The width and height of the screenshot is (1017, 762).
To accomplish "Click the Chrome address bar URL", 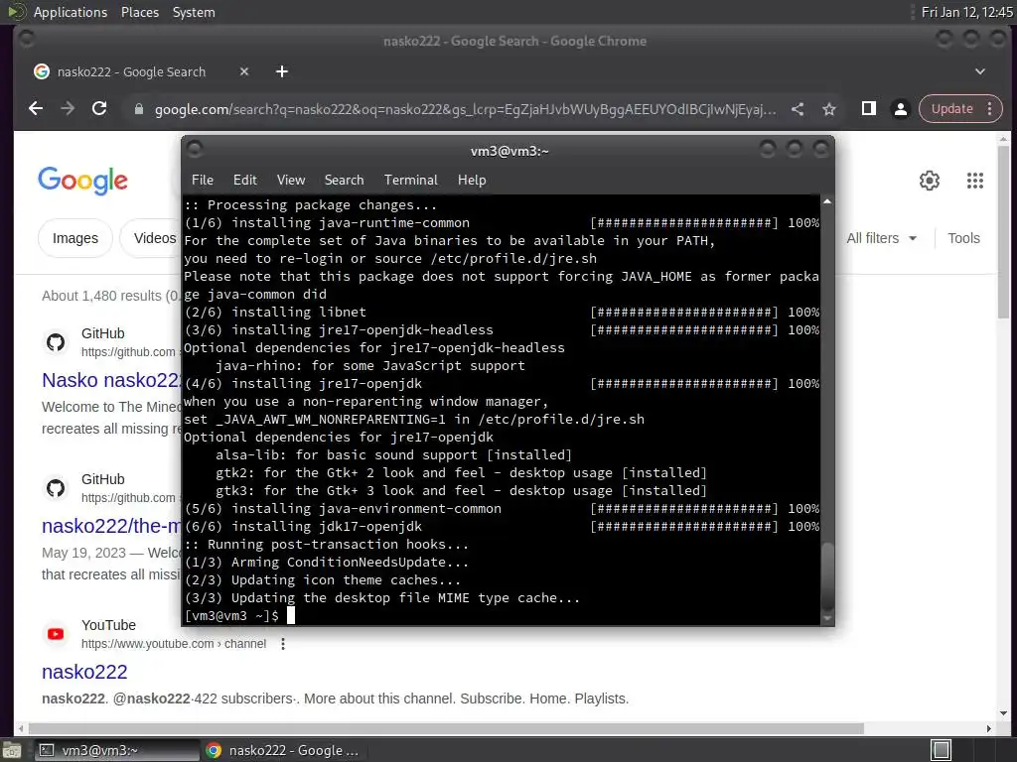I will click(465, 109).
